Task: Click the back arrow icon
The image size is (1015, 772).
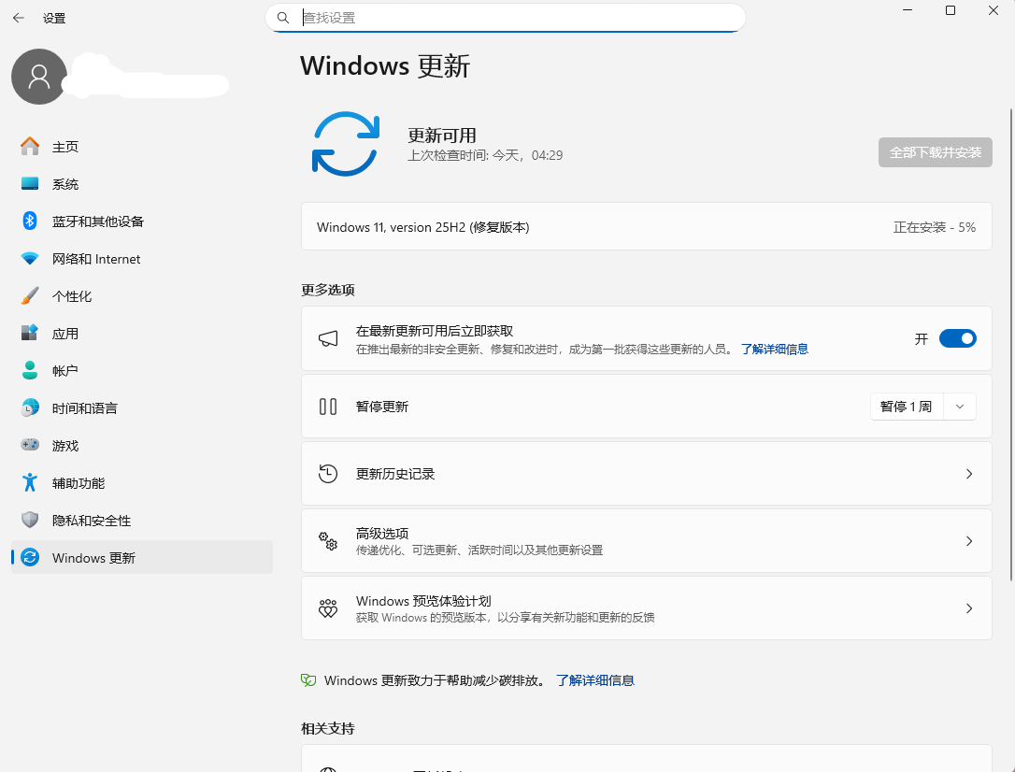Action: click(x=18, y=18)
